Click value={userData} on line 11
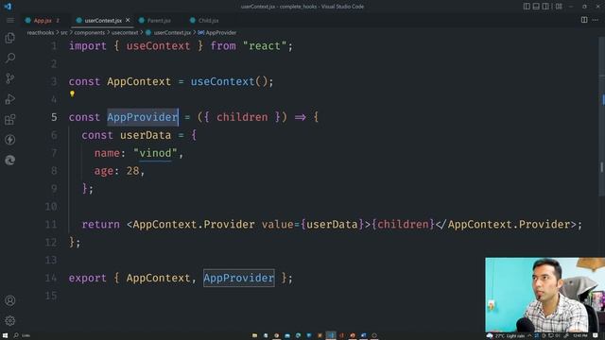605x340 pixels. (x=313, y=225)
